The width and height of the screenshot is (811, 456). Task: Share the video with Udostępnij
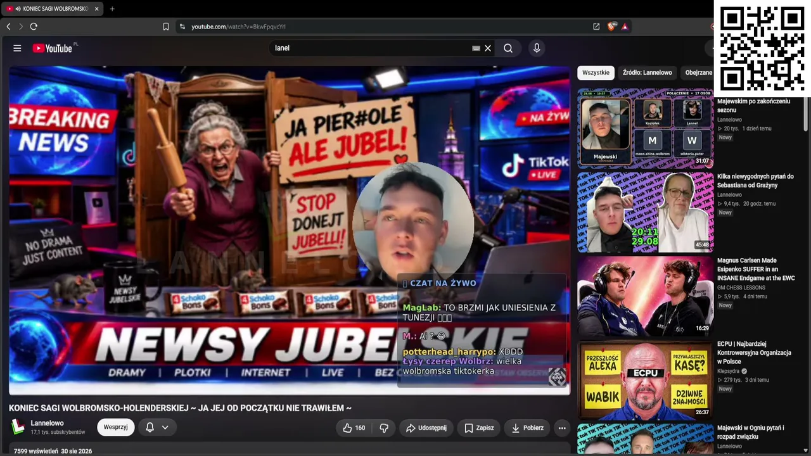coord(426,428)
